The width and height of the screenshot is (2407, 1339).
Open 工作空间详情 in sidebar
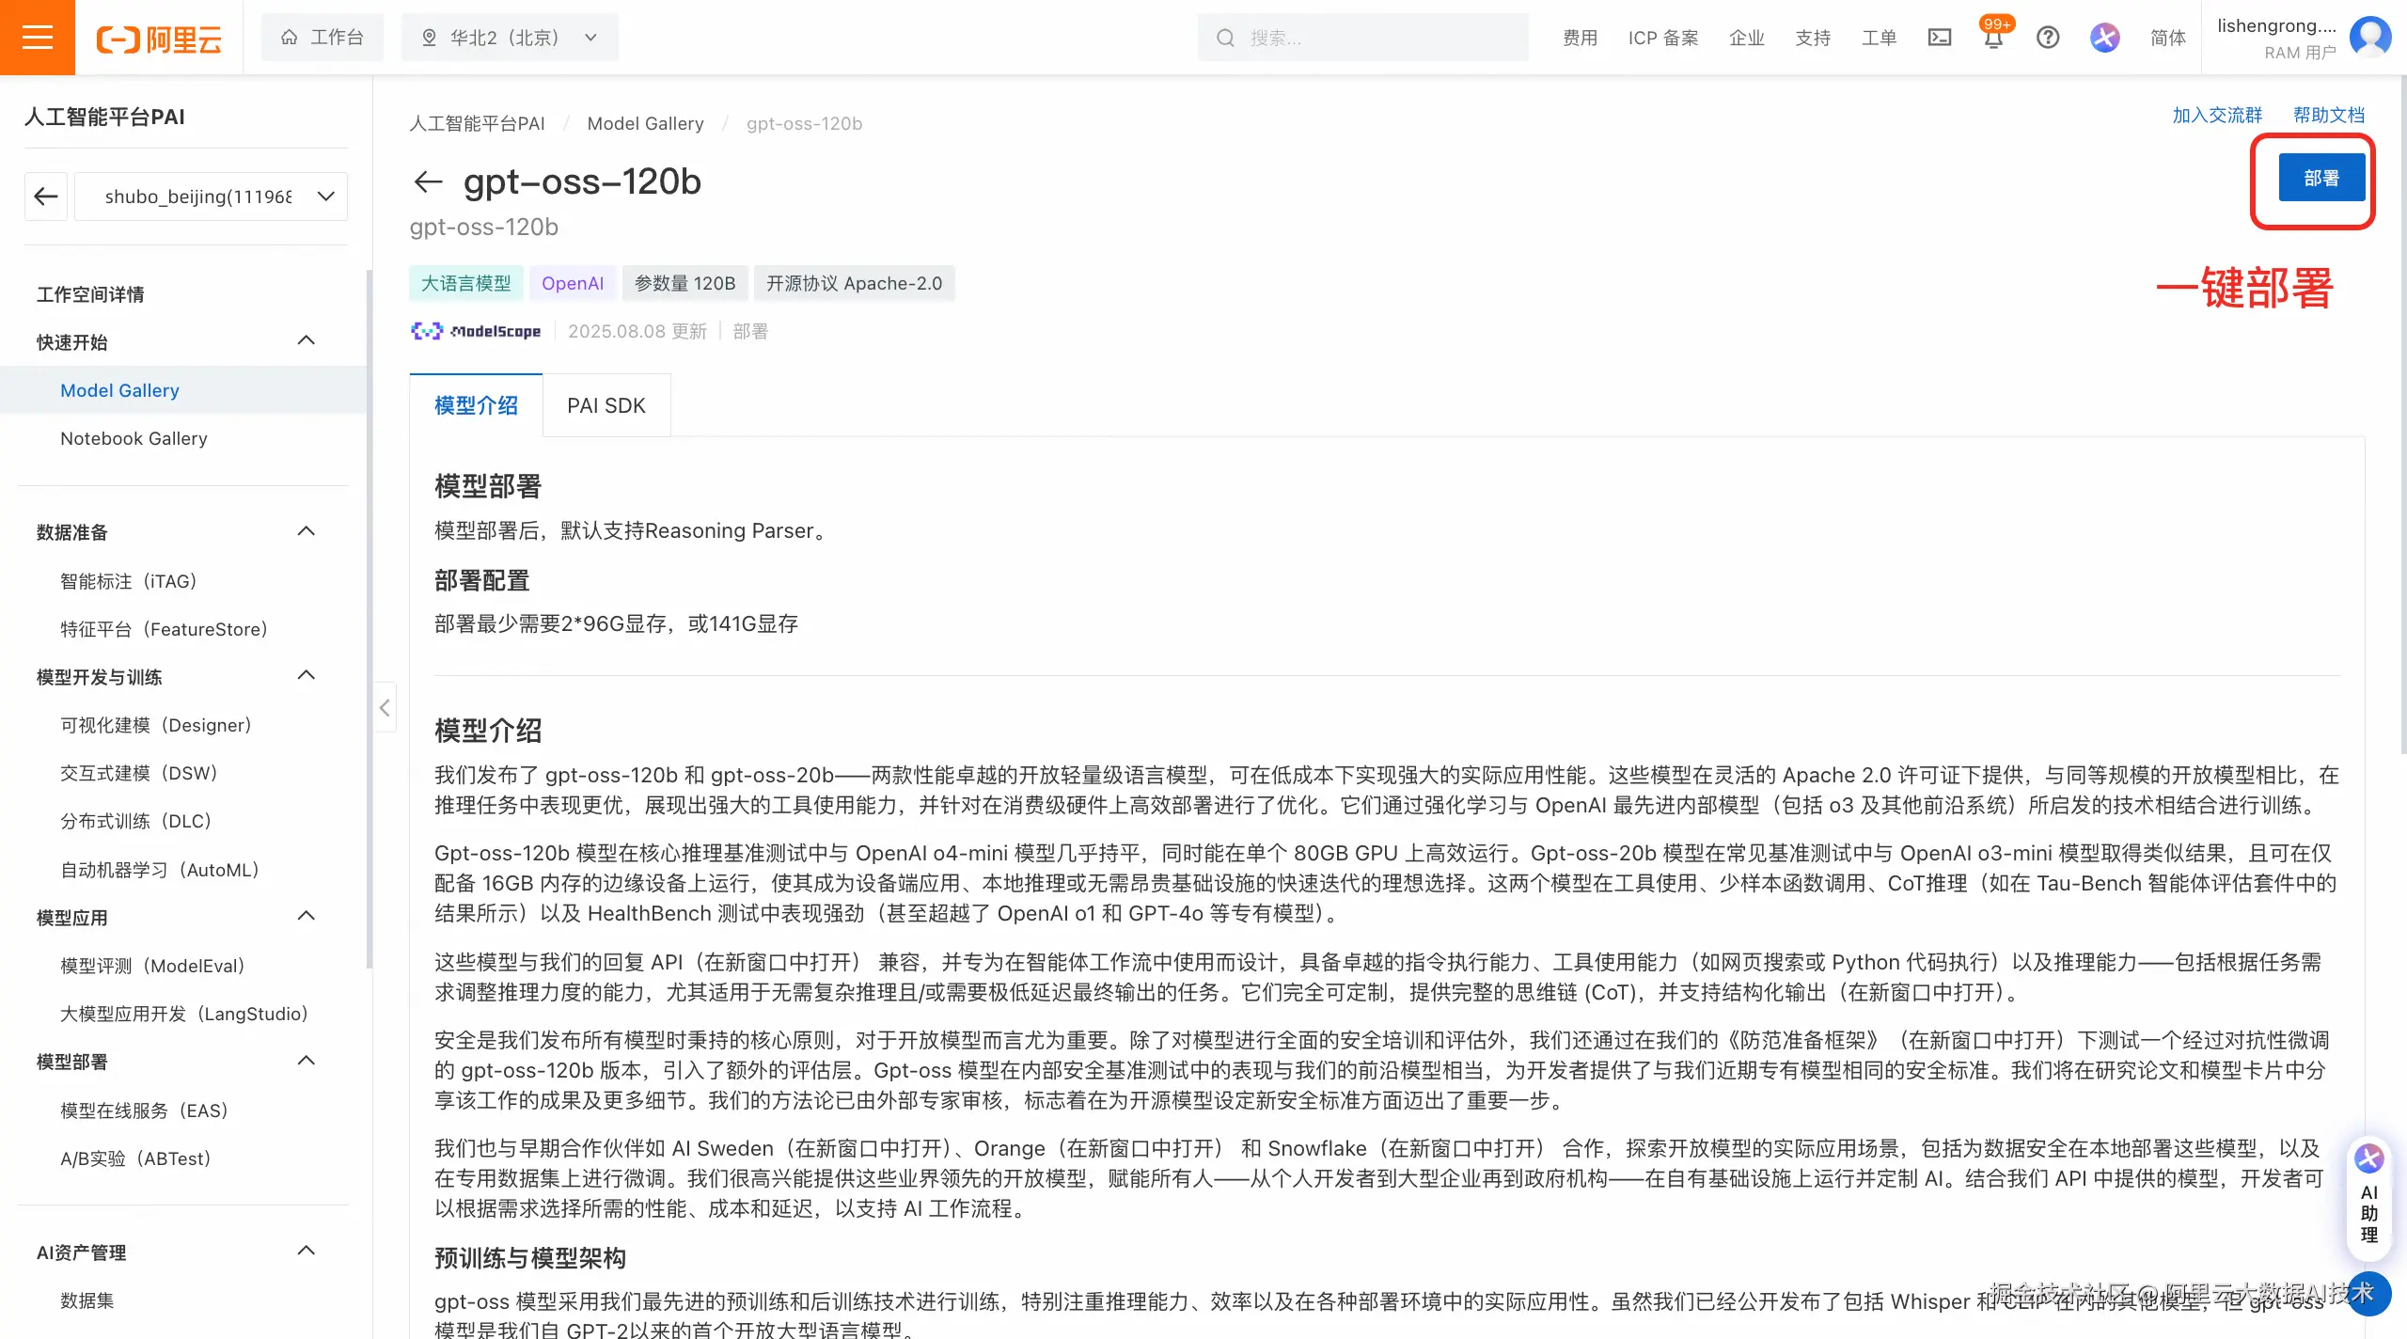[90, 294]
